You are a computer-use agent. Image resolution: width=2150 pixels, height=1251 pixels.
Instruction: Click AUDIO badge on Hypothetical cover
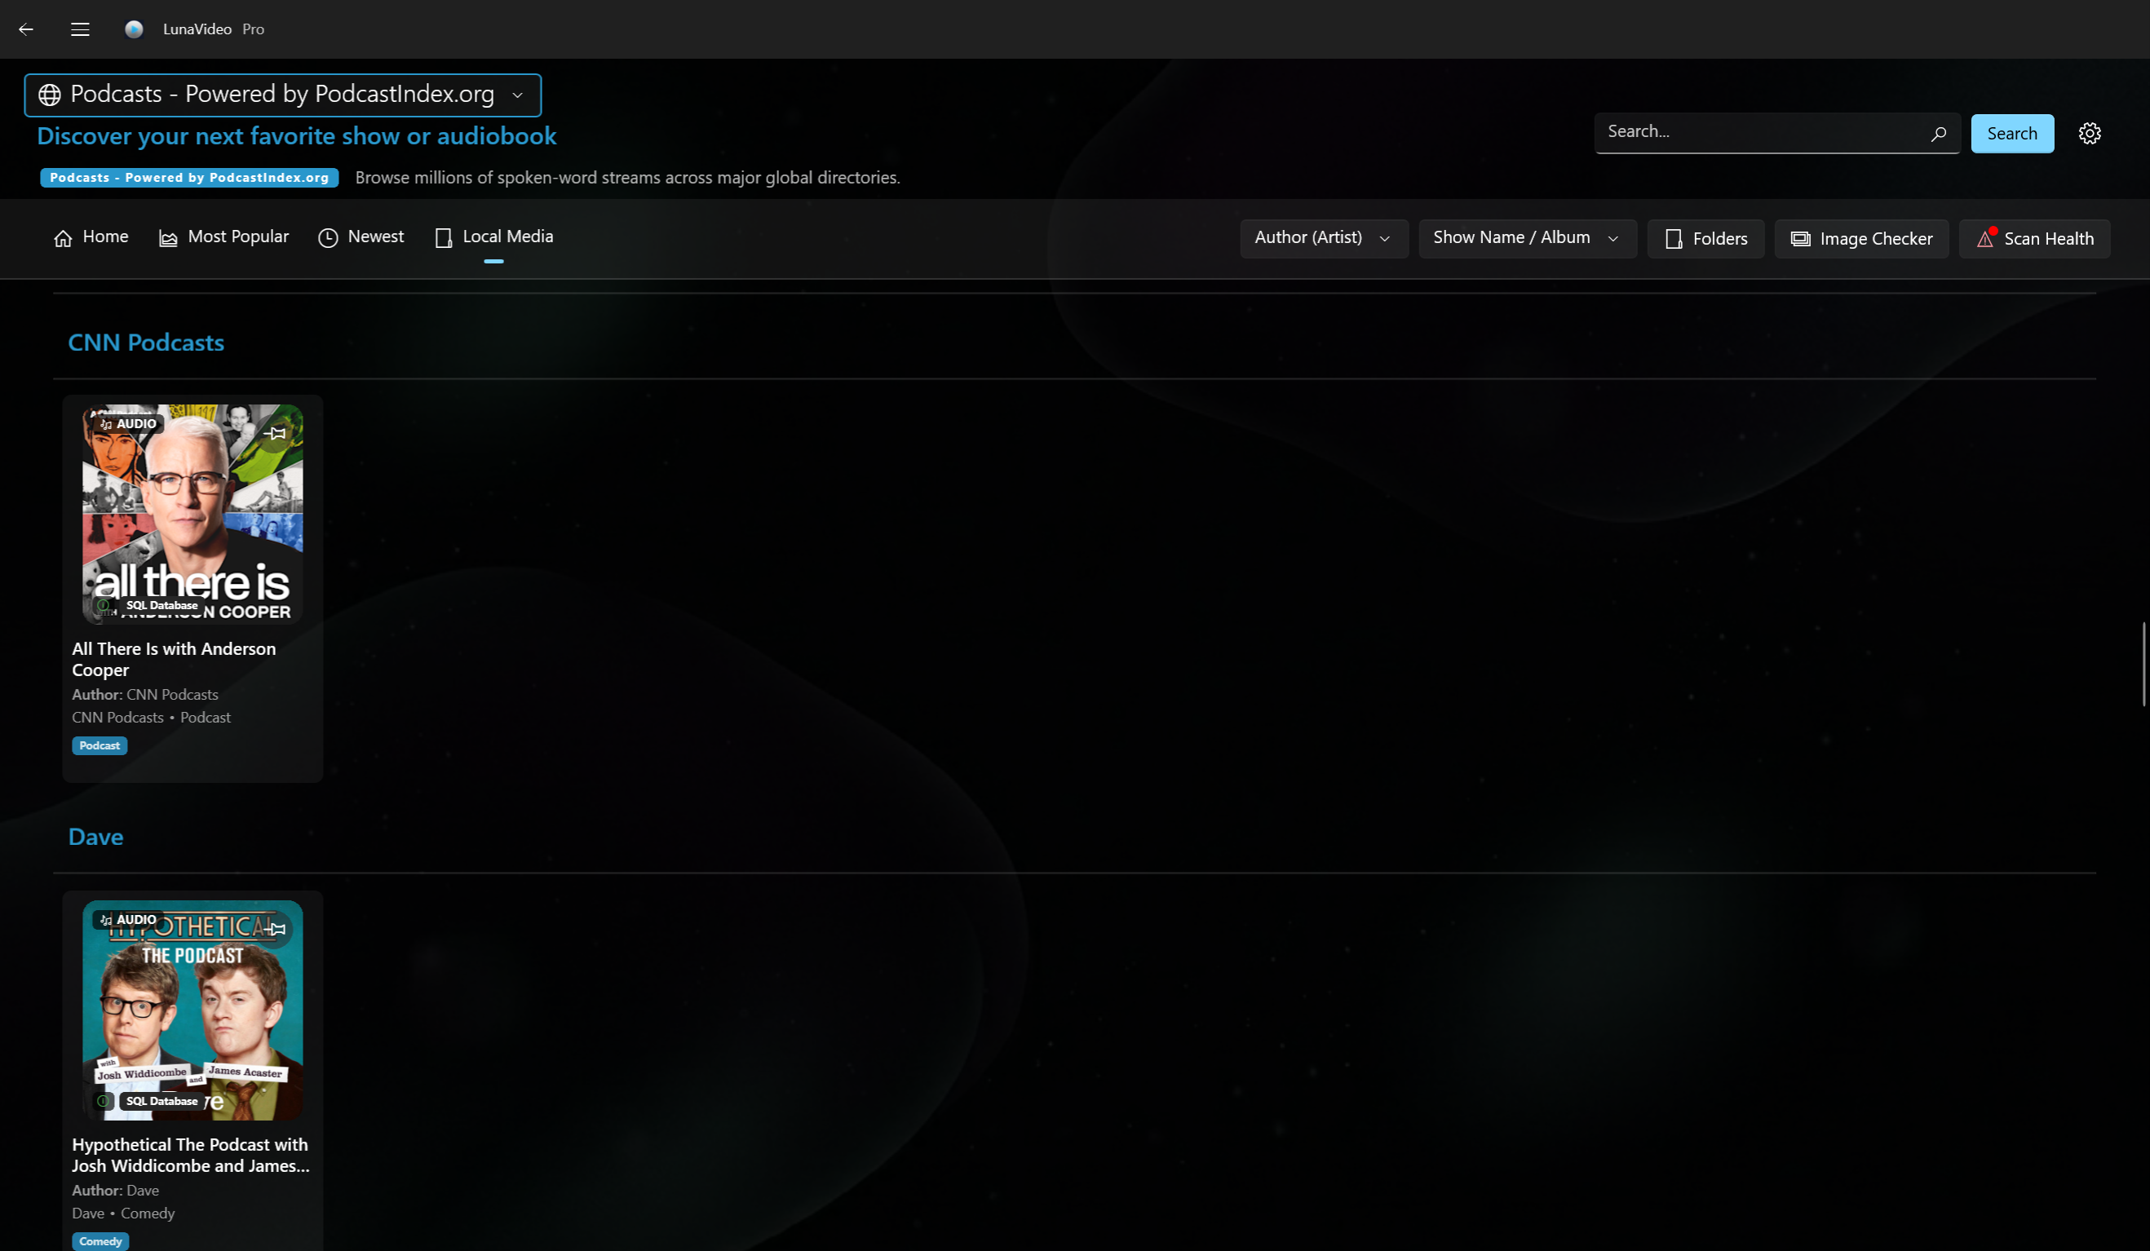(128, 919)
